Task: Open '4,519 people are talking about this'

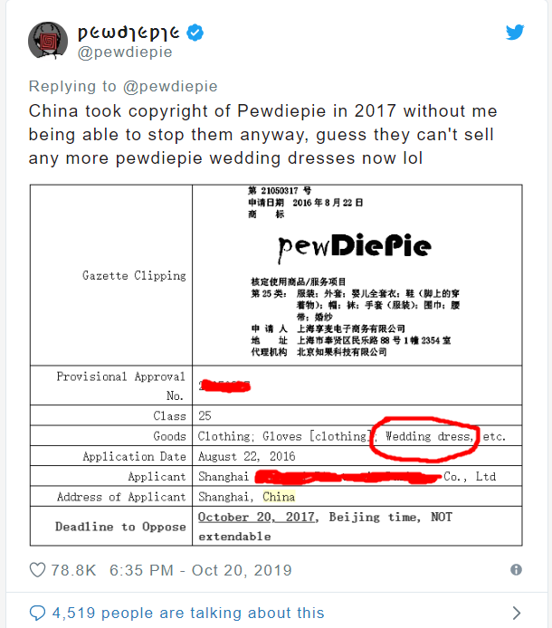Action: [x=187, y=613]
